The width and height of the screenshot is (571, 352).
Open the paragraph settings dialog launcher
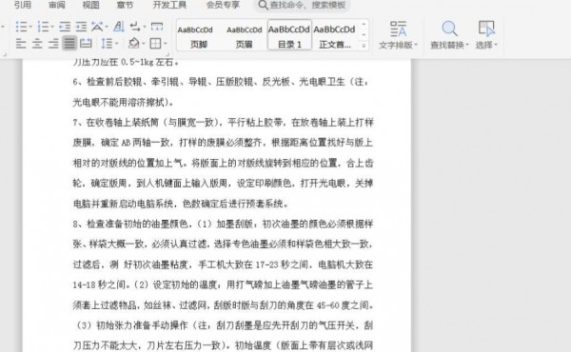point(167,54)
